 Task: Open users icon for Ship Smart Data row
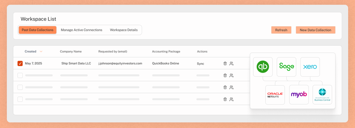pos(231,63)
